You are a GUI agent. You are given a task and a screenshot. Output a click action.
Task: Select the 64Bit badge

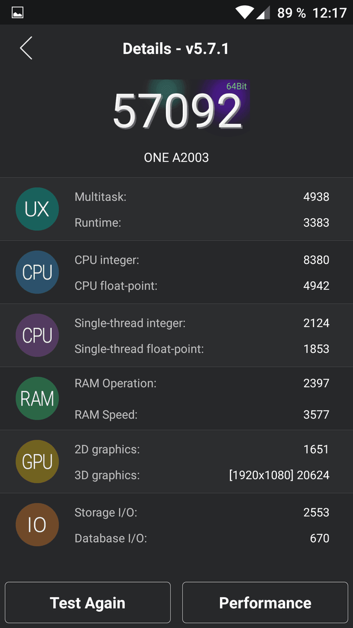tap(236, 86)
